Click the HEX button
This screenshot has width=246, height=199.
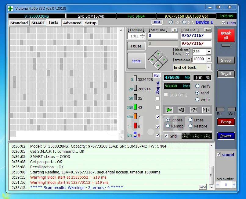coord(157,22)
